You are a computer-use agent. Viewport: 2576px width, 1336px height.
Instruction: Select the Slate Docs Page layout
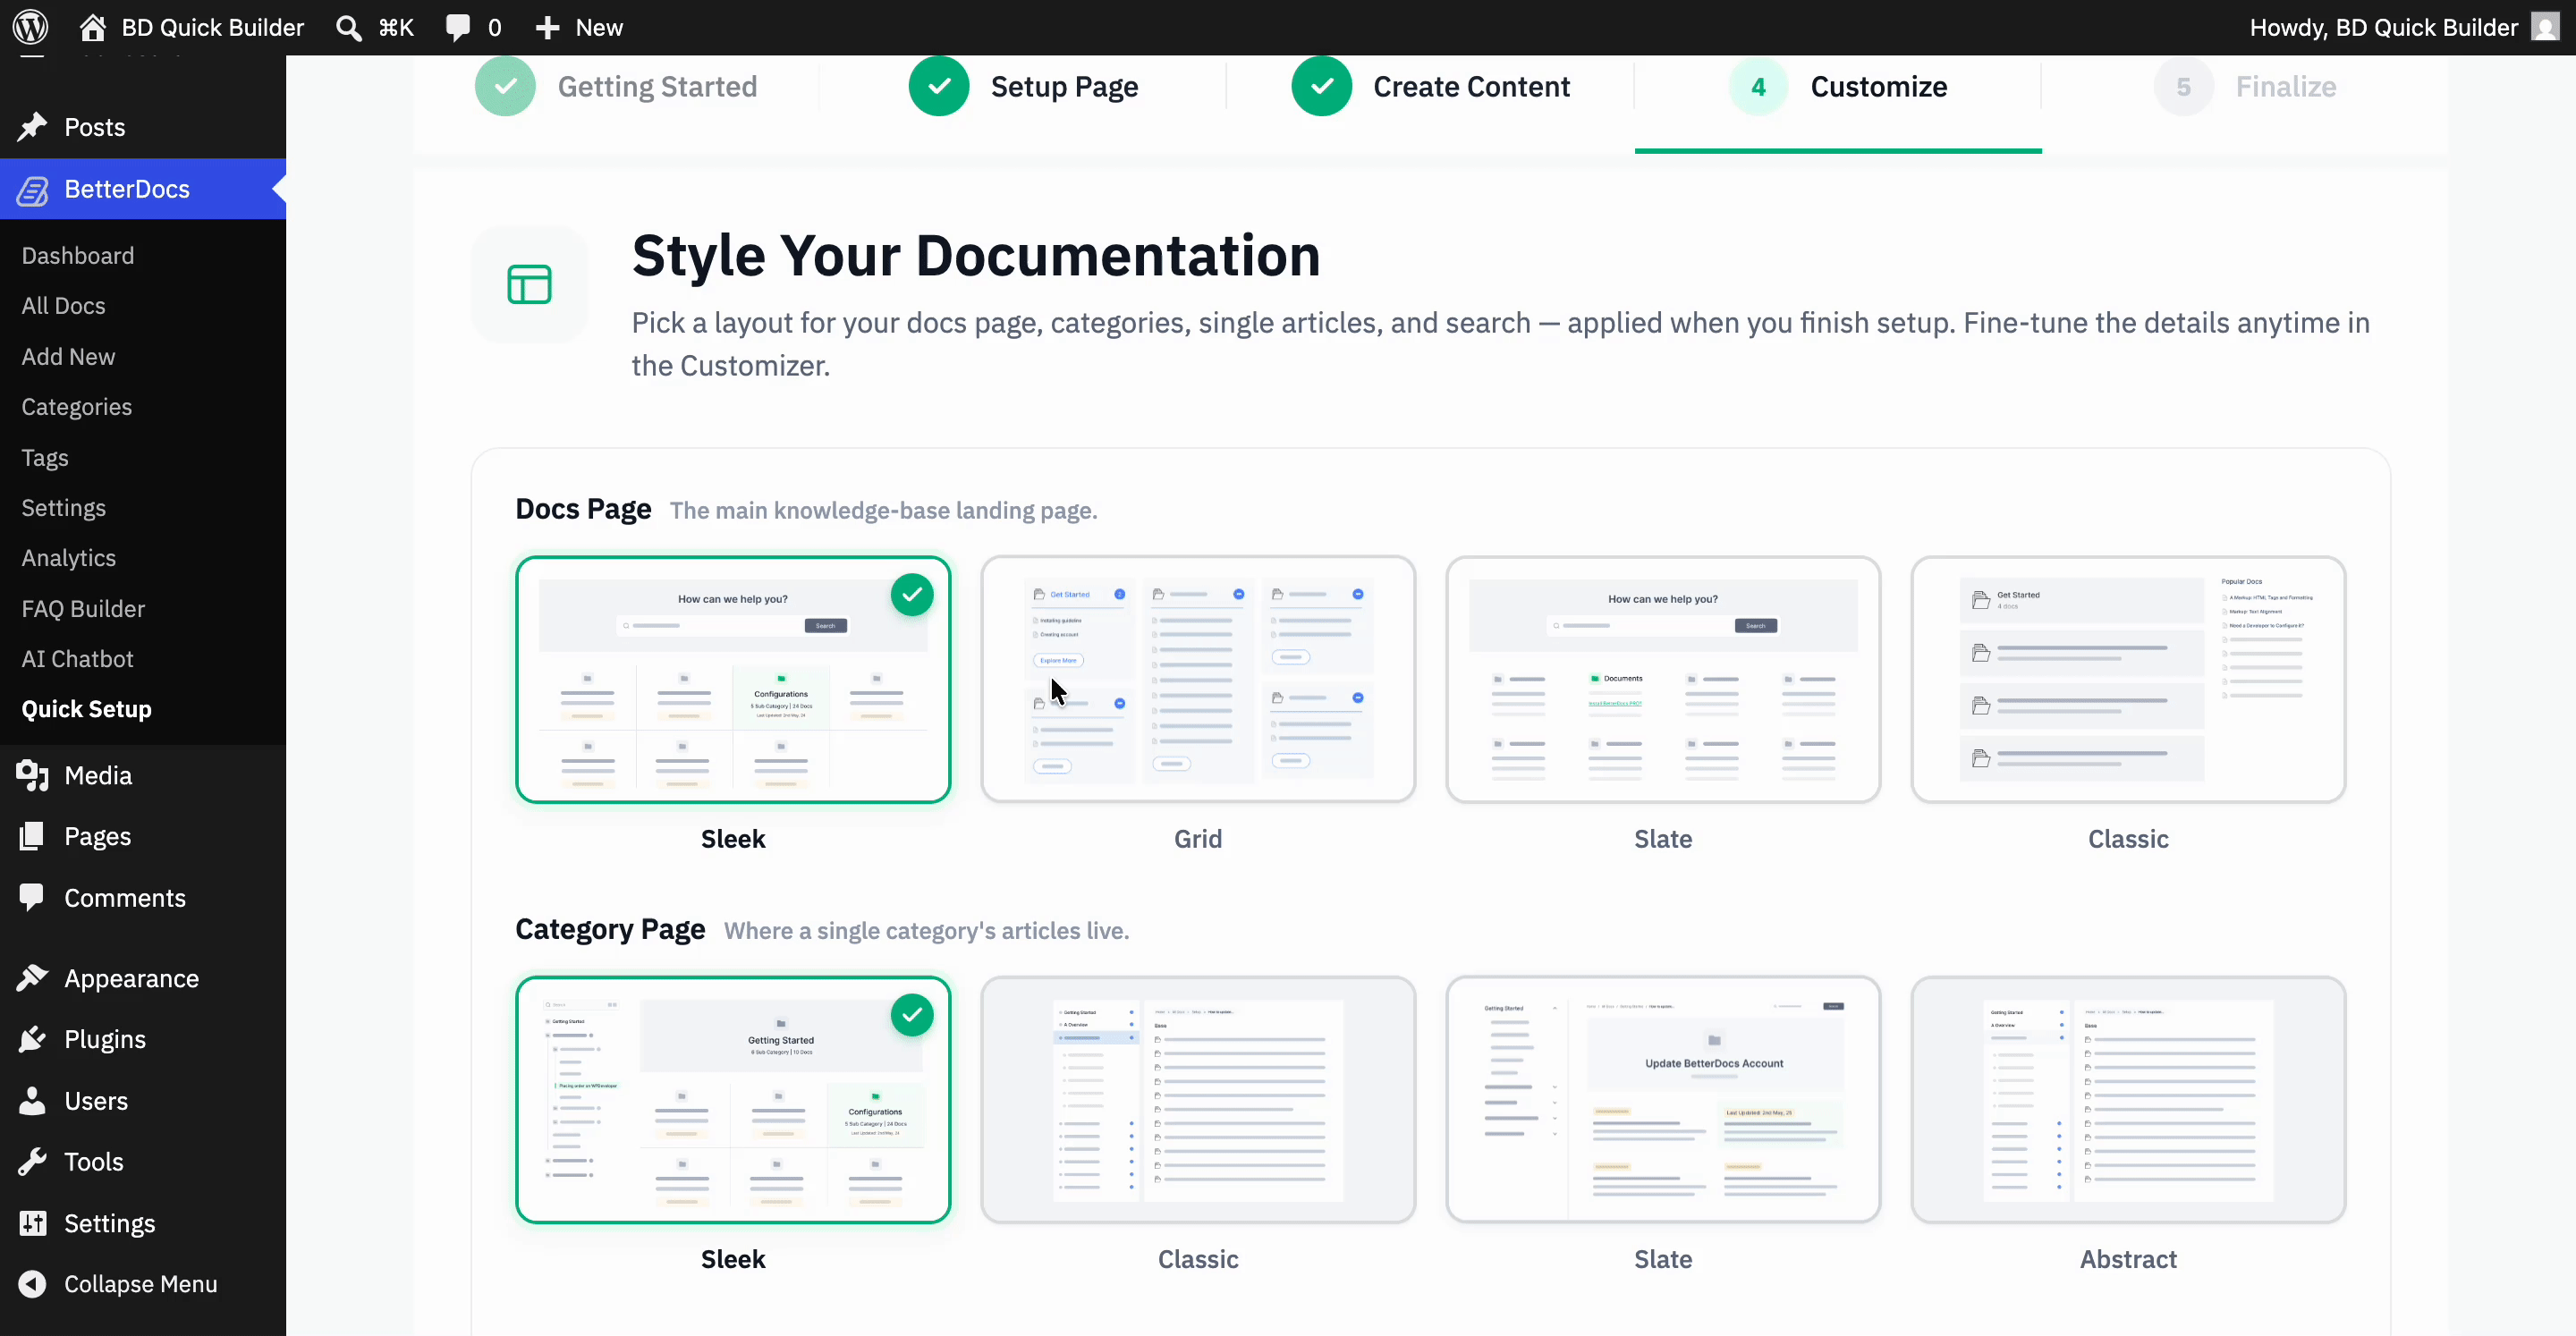point(1663,680)
